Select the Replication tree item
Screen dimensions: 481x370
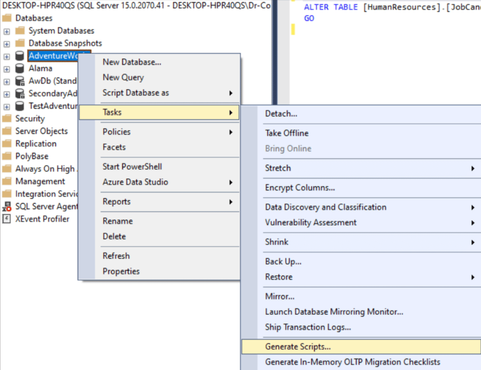[36, 144]
